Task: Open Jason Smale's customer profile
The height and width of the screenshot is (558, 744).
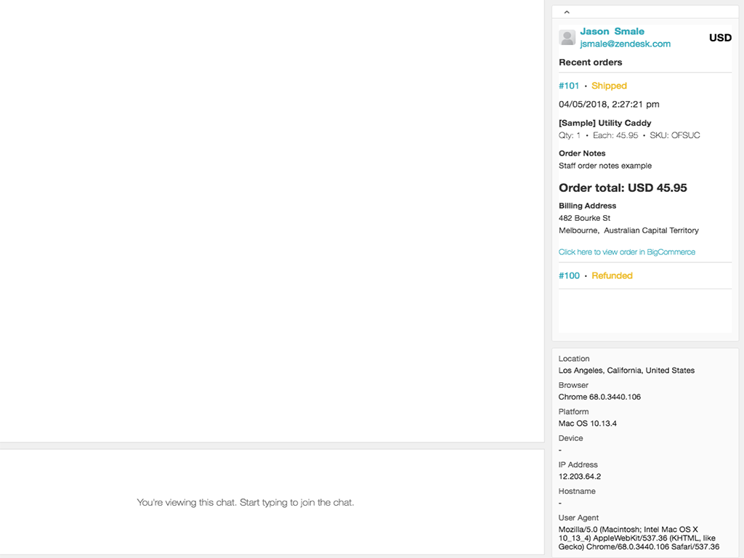Action: pos(612,31)
